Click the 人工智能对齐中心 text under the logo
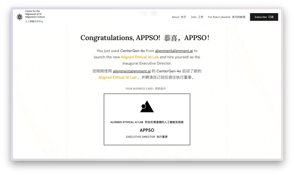This screenshot has width=294, height=175. pyautogui.click(x=34, y=21)
